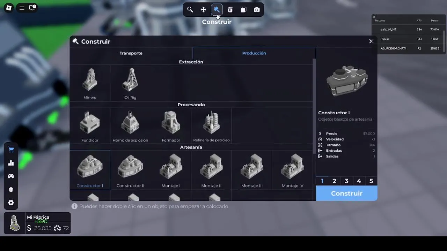
Task: Select the Montaje I item
Action: 171,170
